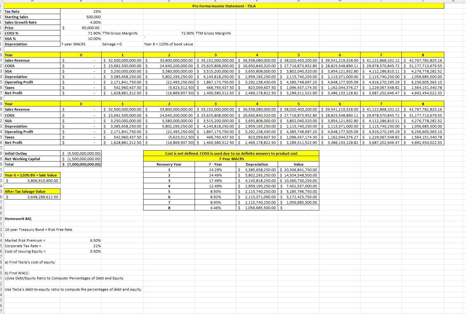Click the 'SGA %' label cell
Viewport: 466px width, 314px height.
tap(32, 39)
